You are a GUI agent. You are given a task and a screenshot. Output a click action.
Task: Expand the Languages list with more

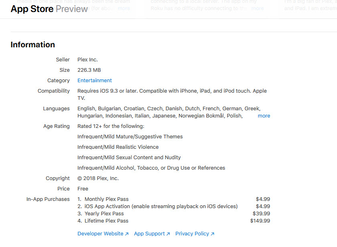click(x=264, y=116)
